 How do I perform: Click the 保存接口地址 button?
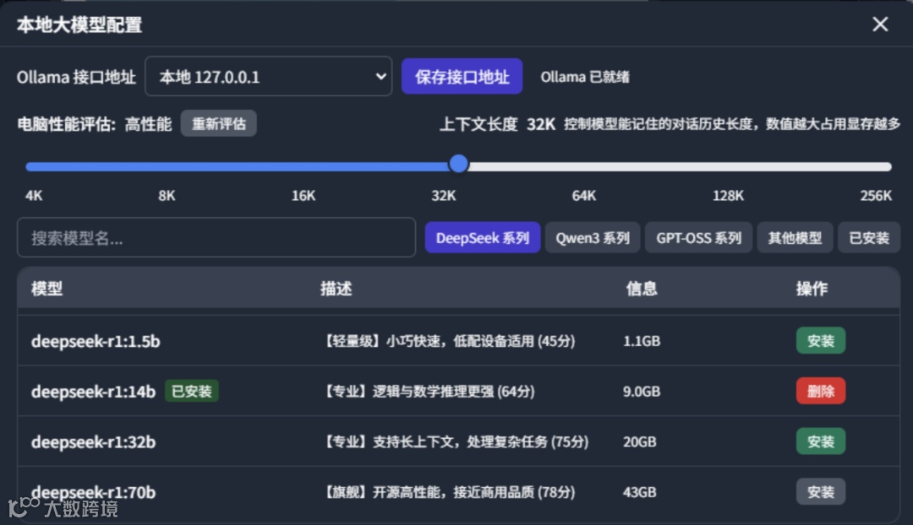[462, 76]
